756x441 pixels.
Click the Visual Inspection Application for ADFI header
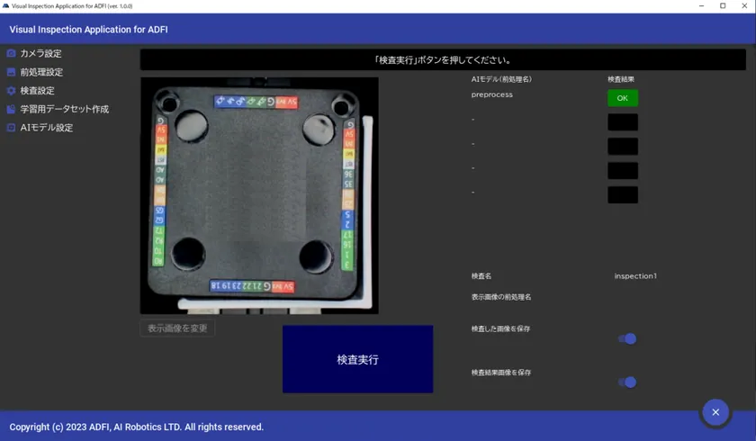coord(89,30)
